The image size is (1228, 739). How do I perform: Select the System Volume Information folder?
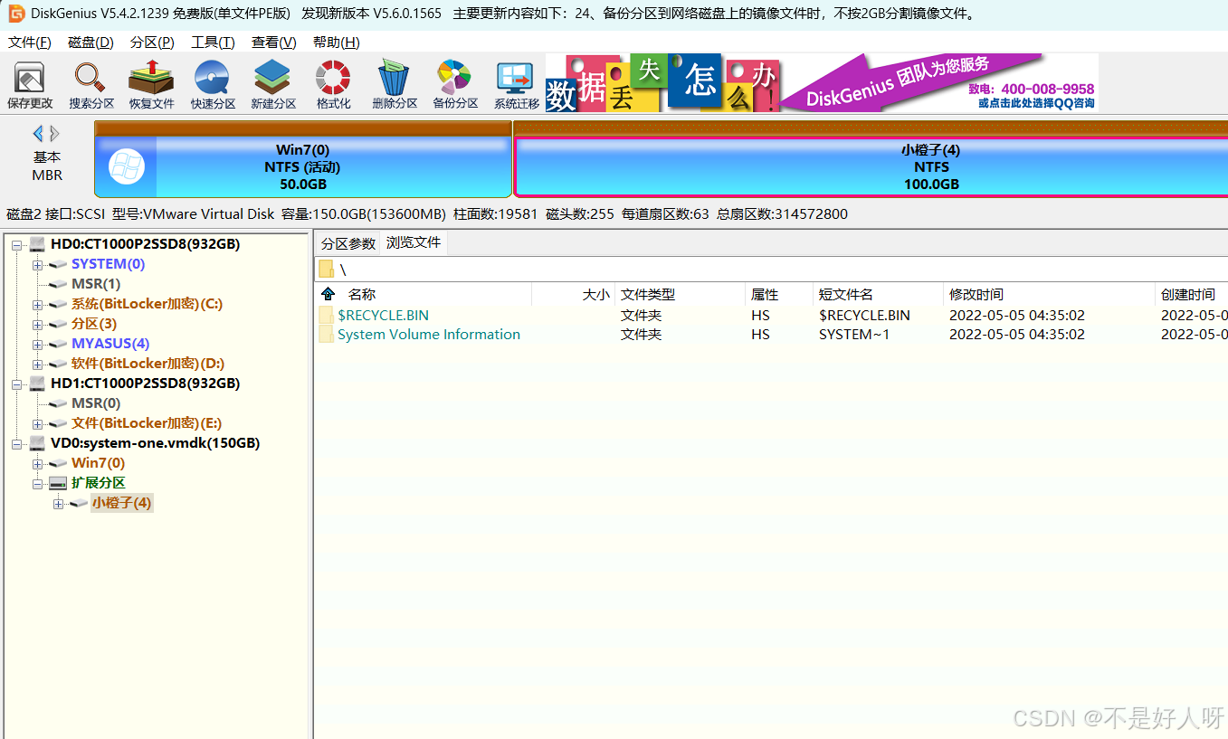coord(428,335)
